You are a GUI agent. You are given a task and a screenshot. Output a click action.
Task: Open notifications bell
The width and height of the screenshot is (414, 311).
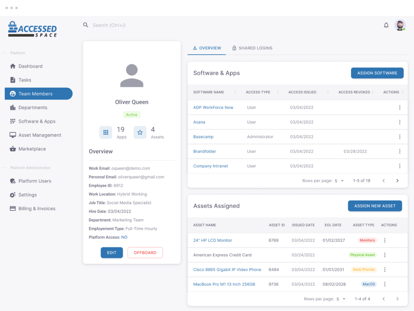click(x=386, y=25)
